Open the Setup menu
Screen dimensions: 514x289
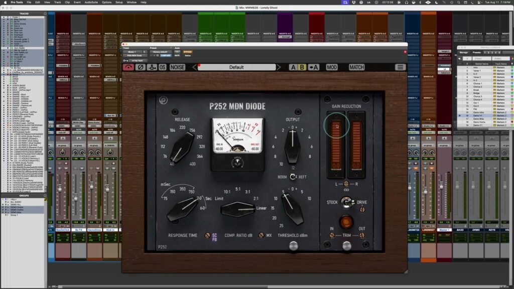[x=119, y=3]
